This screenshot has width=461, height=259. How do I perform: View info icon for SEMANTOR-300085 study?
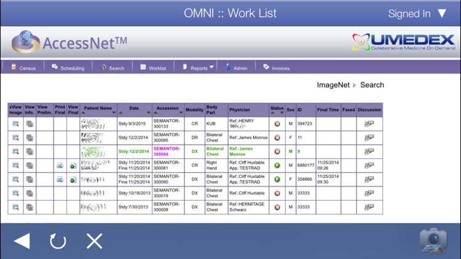(x=30, y=137)
